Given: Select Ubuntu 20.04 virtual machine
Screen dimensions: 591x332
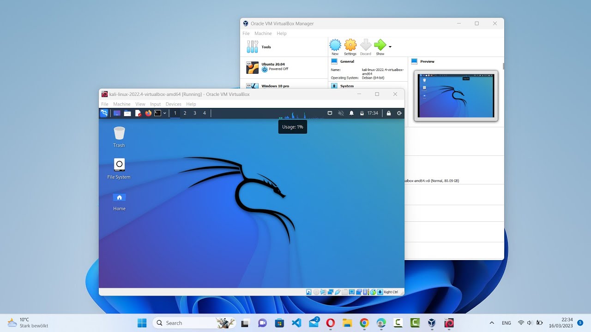Looking at the screenshot, I should coord(284,67).
